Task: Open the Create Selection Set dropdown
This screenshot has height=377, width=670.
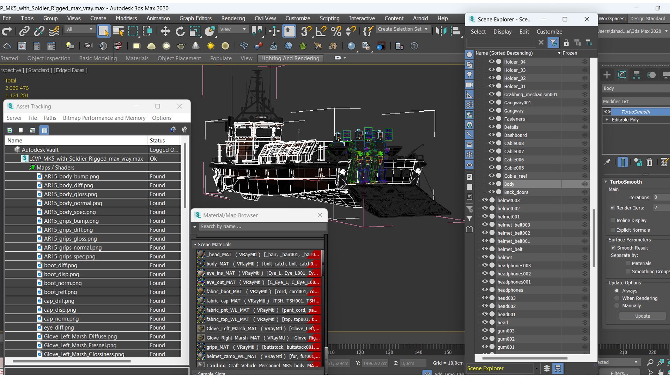Action: 403,29
